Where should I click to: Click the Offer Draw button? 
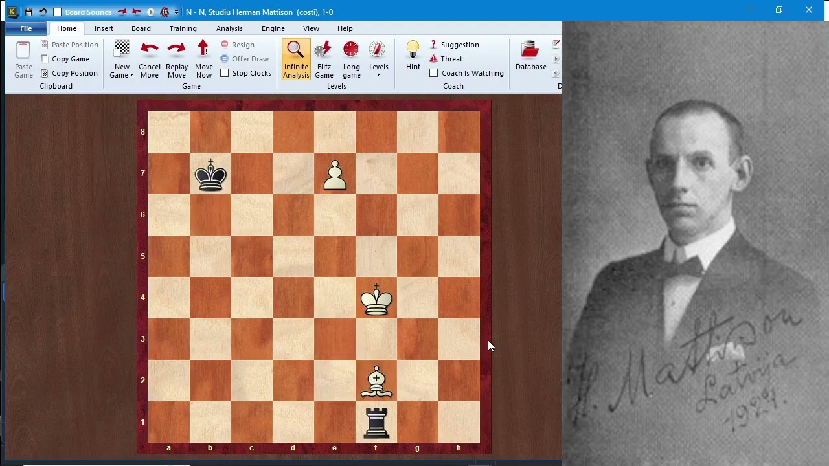pyautogui.click(x=244, y=59)
